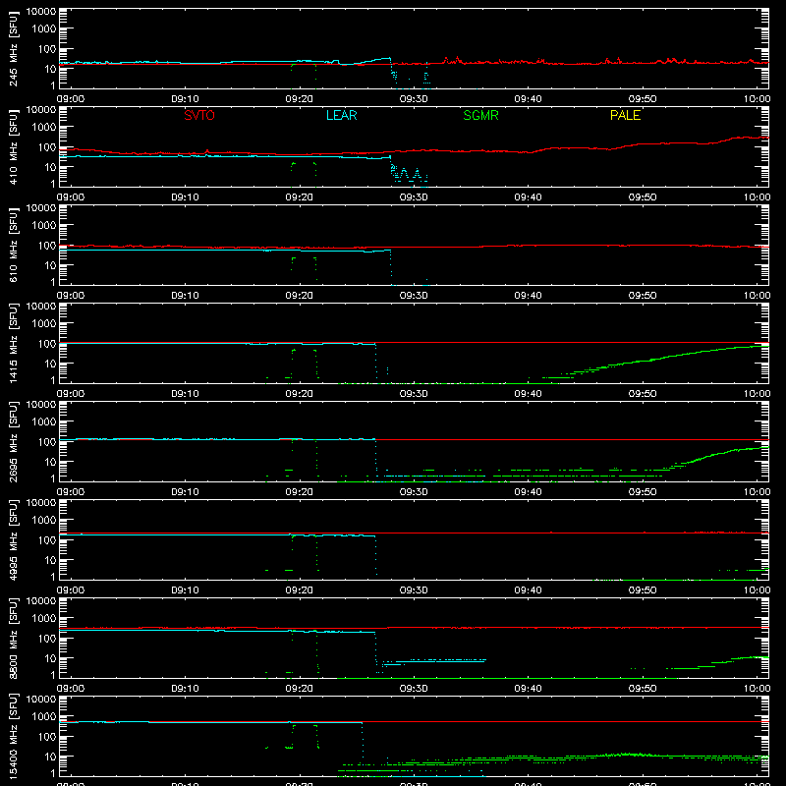The height and width of the screenshot is (786, 786).
Task: Click the green SGMR station legend label
Action: [x=480, y=115]
